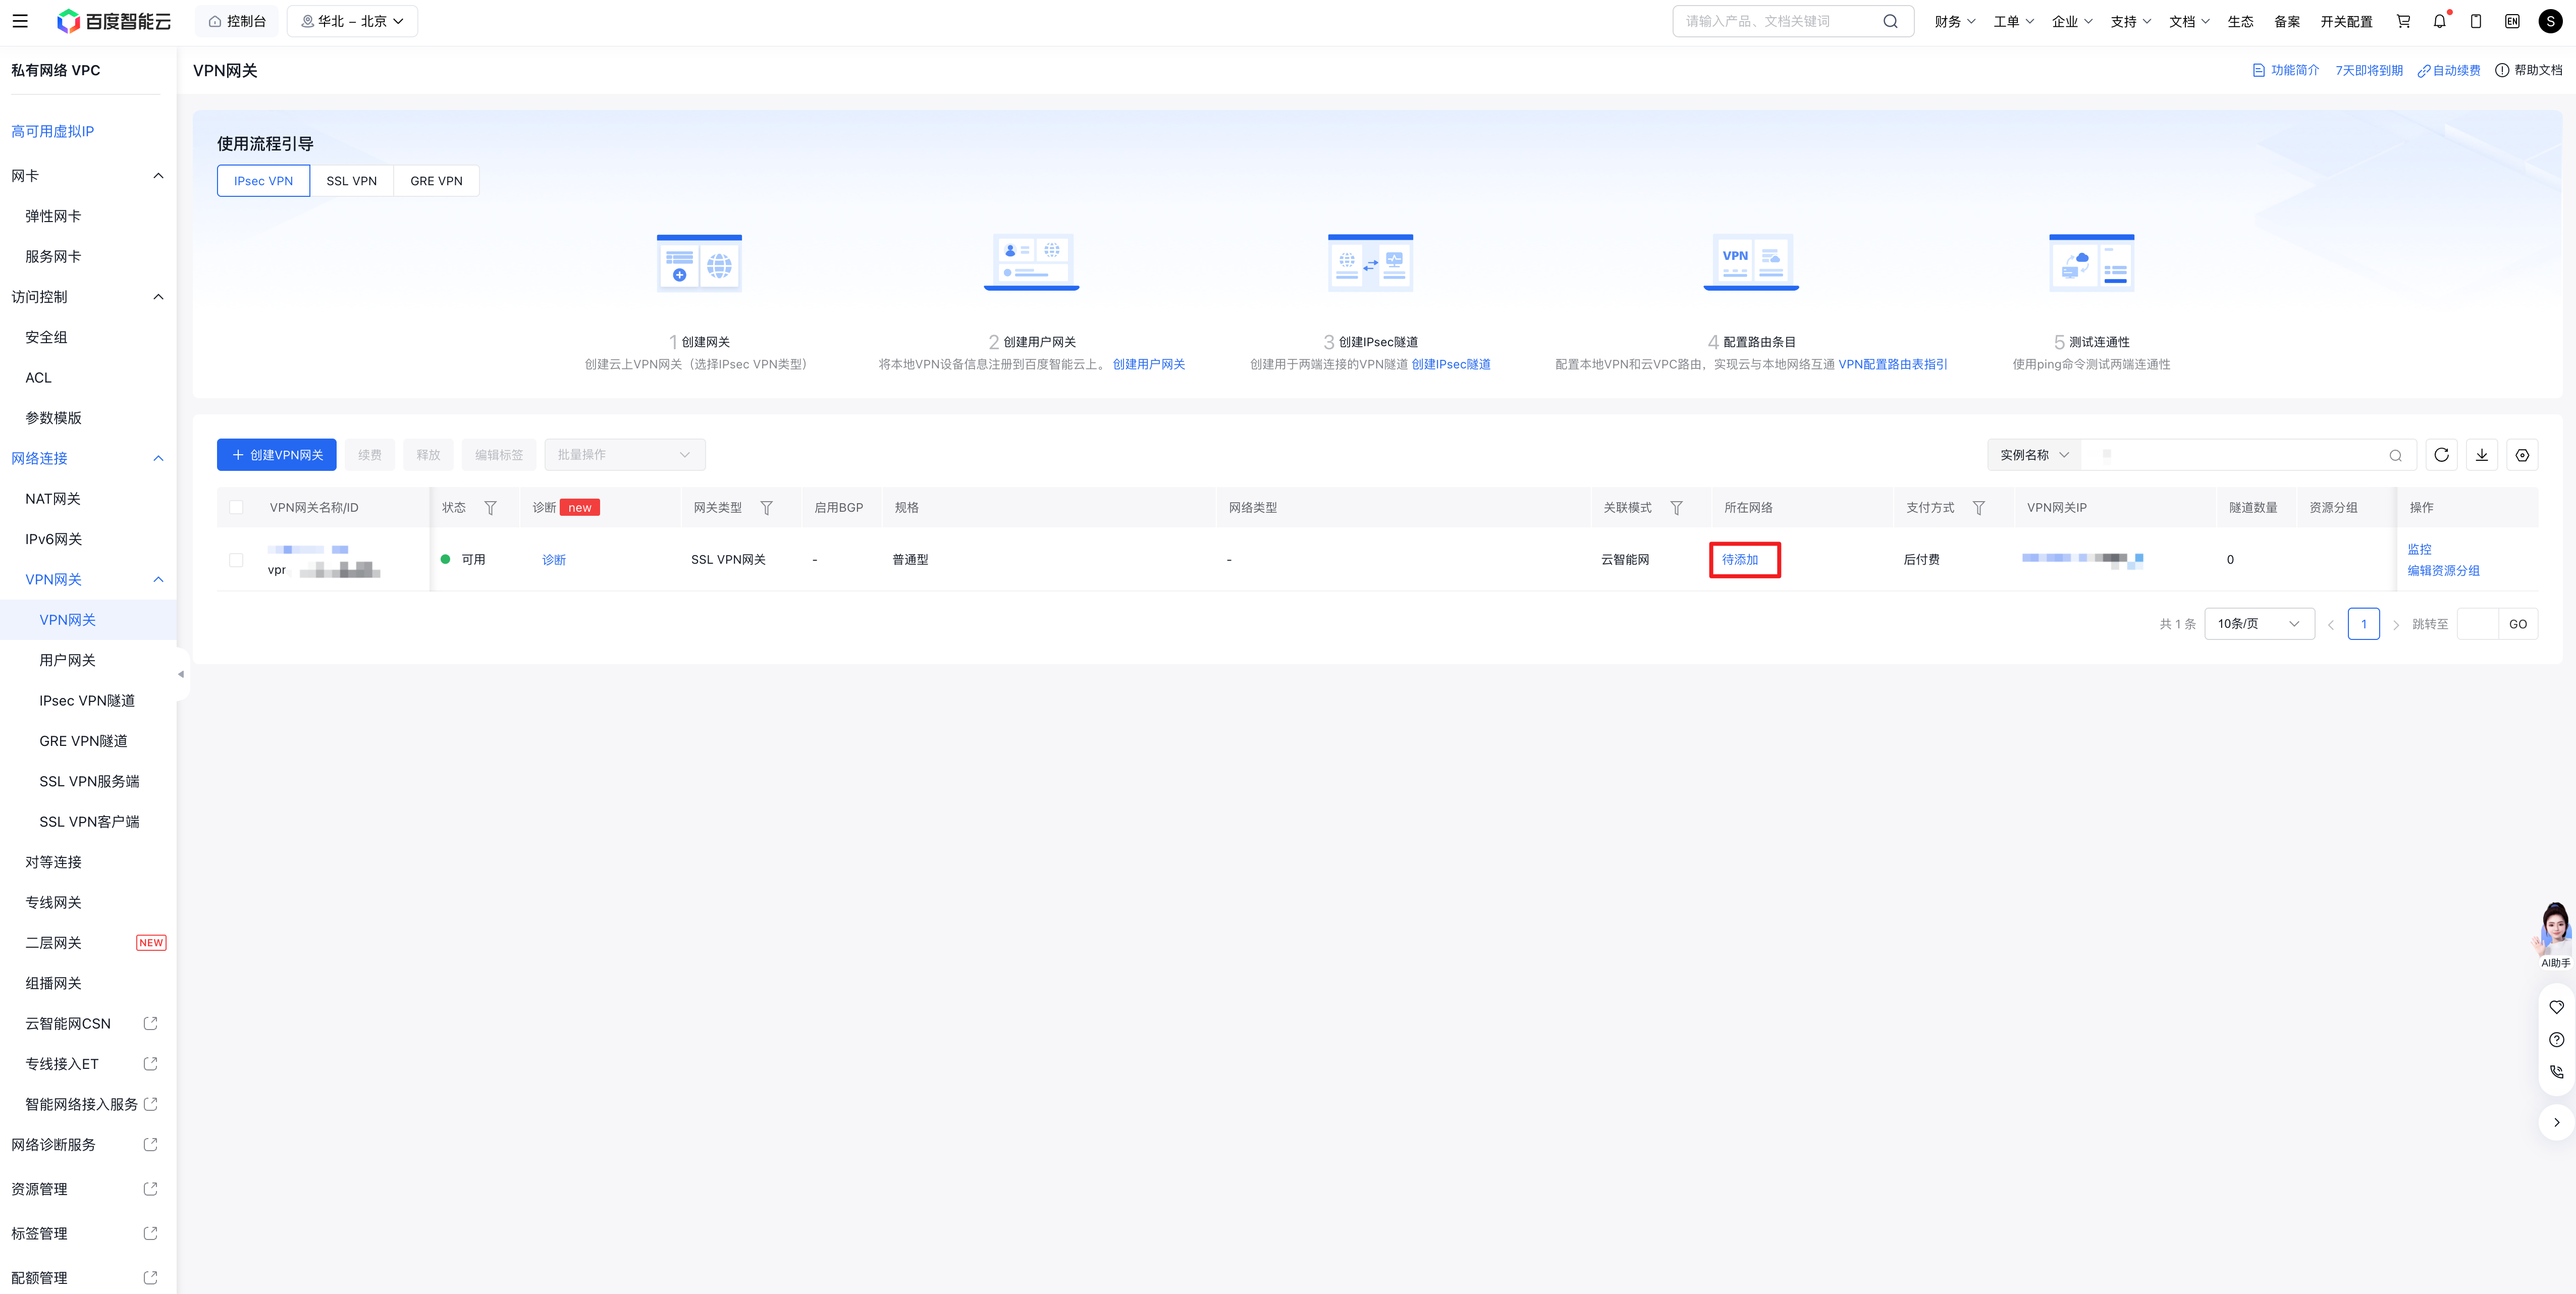2576x1294 pixels.
Task: Switch to the SSL VPN tab
Action: pyautogui.click(x=351, y=181)
